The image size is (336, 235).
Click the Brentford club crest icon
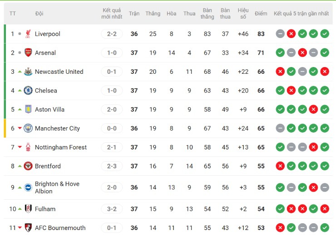tap(28, 166)
